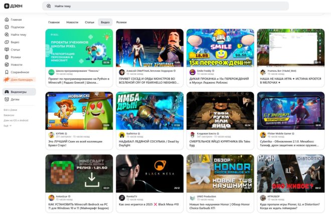Click BadVoice channel avatar
This screenshot has width=331, height=214.
[122, 135]
